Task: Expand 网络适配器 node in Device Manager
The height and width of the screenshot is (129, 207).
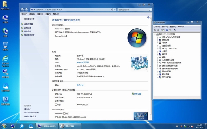Action: [158, 71]
